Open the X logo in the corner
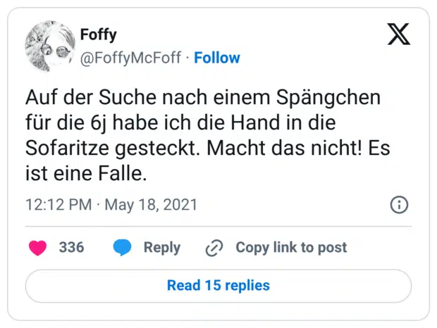 pyautogui.click(x=399, y=34)
